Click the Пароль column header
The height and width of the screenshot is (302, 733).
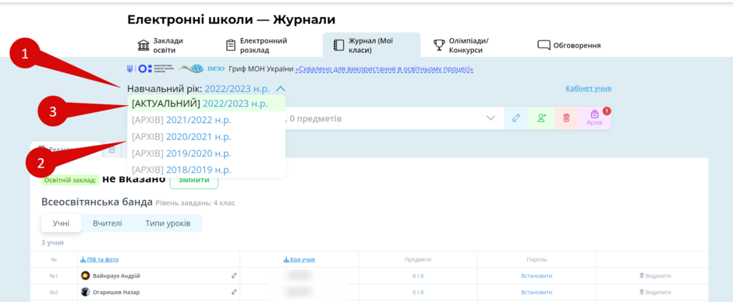pos(536,259)
